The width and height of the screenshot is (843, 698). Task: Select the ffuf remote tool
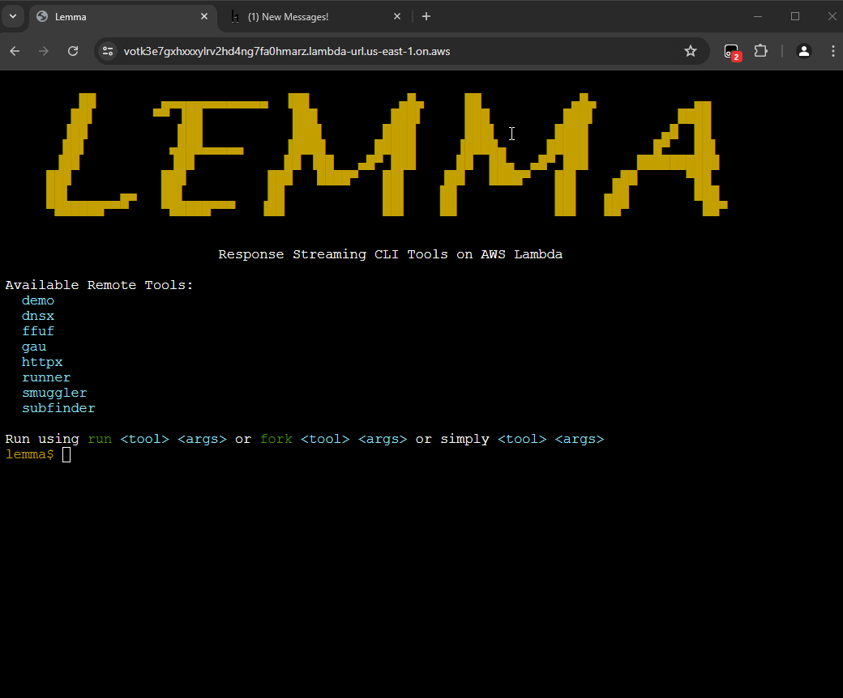pyautogui.click(x=38, y=331)
